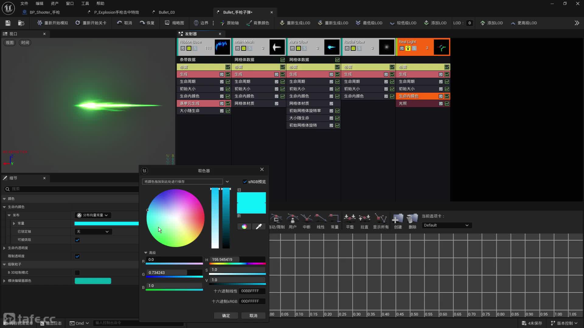Switch to the Bullet_03 tab
Image resolution: width=584 pixels, height=328 pixels.
166,12
